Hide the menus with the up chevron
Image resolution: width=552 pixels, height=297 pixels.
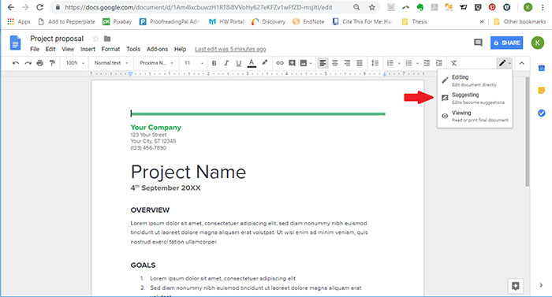pyautogui.click(x=522, y=63)
